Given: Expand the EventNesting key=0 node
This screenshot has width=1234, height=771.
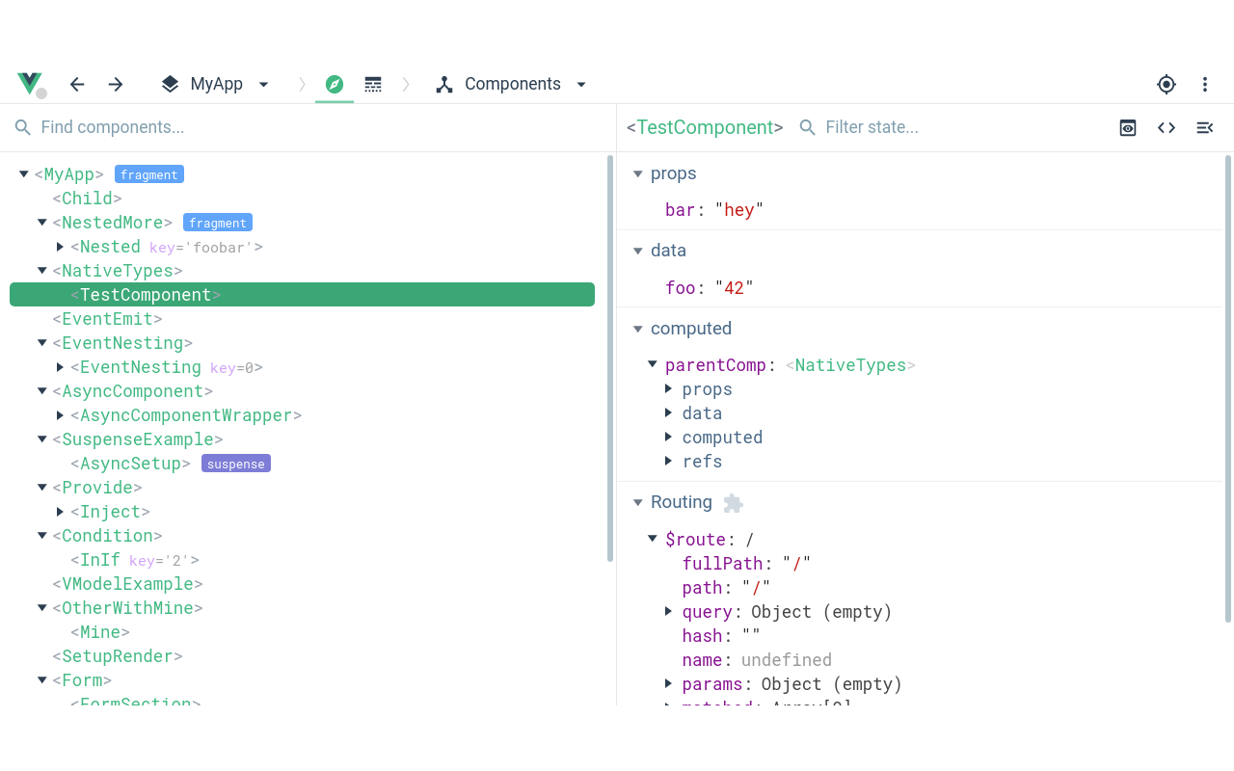Looking at the screenshot, I should [x=60, y=367].
